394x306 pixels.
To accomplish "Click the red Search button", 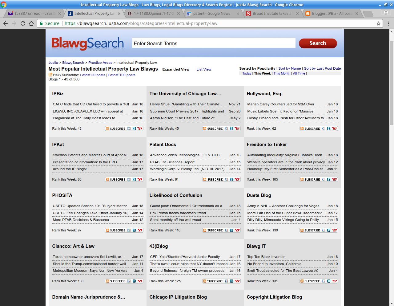I will (x=318, y=43).
